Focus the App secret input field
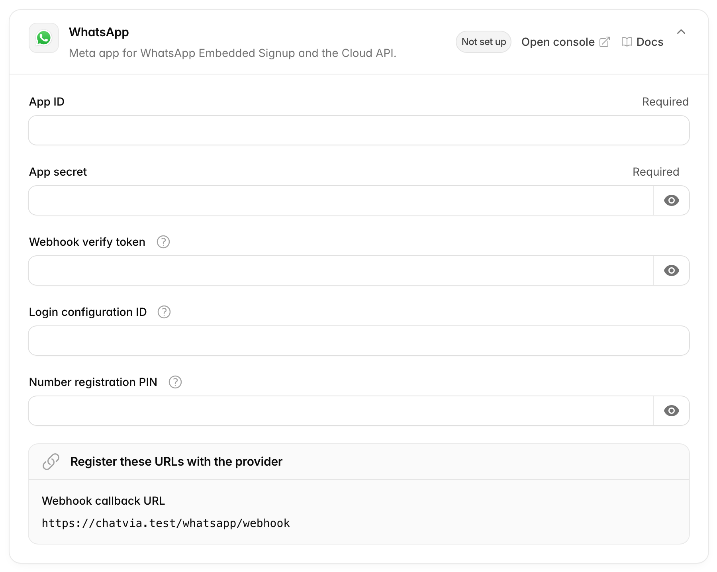This screenshot has width=717, height=572. click(x=341, y=200)
